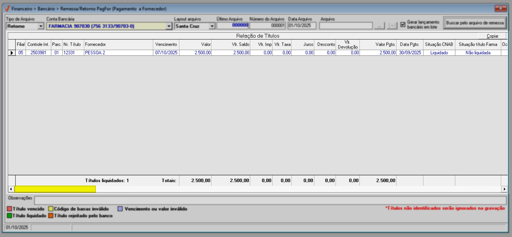Expand the Conta Bancária combo box
This screenshot has width=512, height=237.
(169, 26)
